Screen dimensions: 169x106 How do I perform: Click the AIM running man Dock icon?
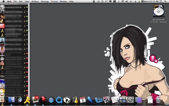(27, 100)
